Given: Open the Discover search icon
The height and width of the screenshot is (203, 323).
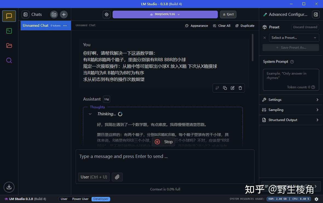Looking at the screenshot, I should (9, 60).
